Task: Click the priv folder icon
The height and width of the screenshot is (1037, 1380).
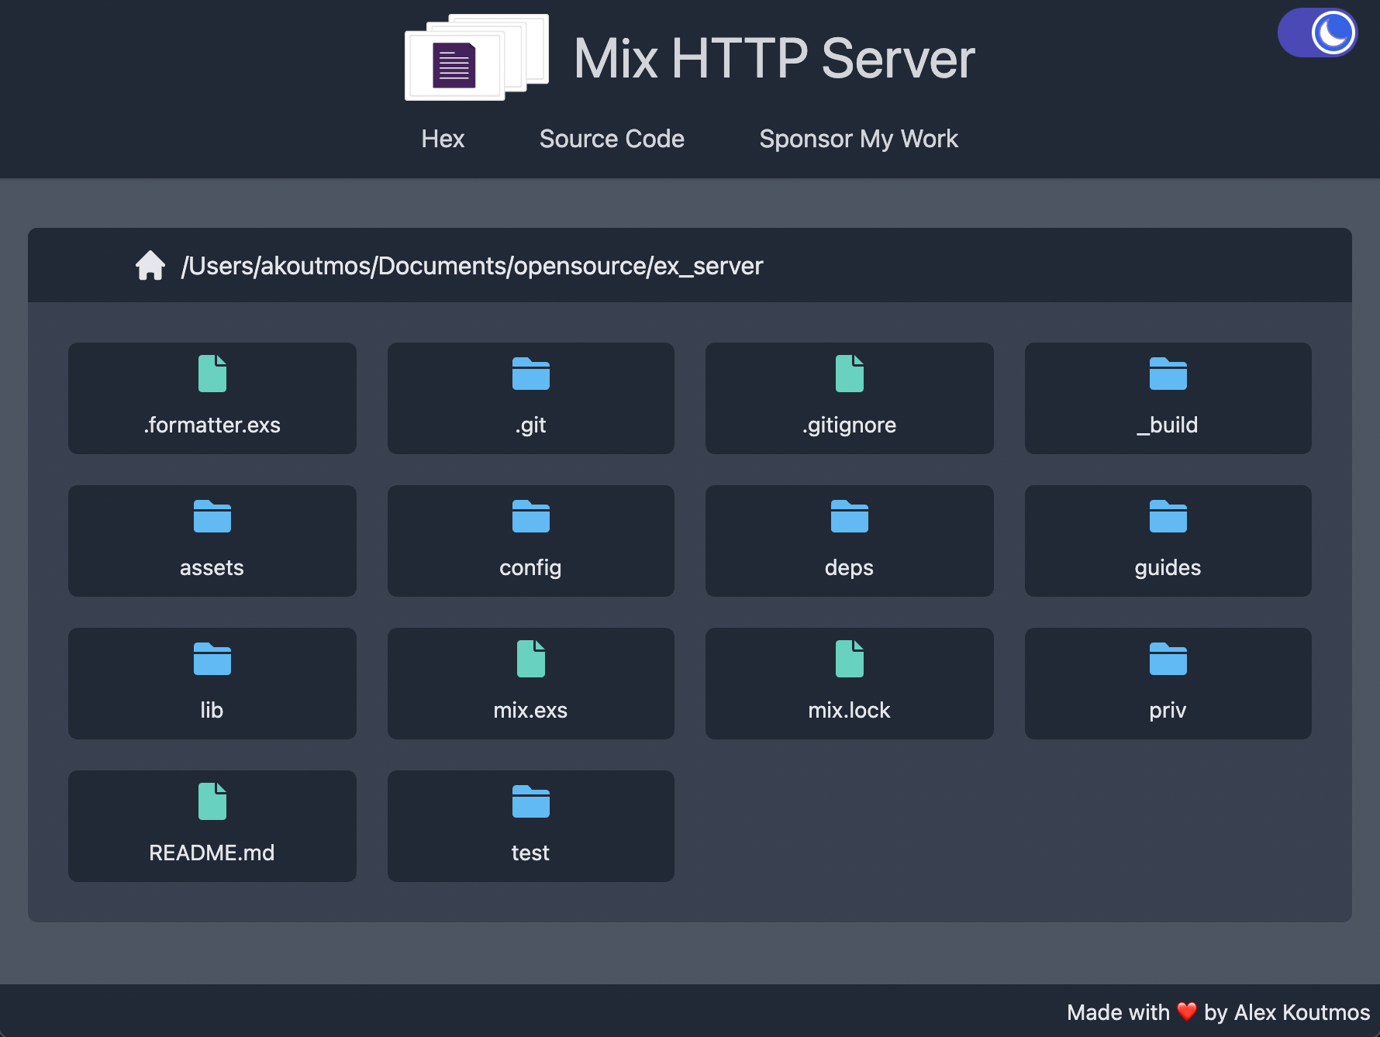Action: [x=1168, y=659]
